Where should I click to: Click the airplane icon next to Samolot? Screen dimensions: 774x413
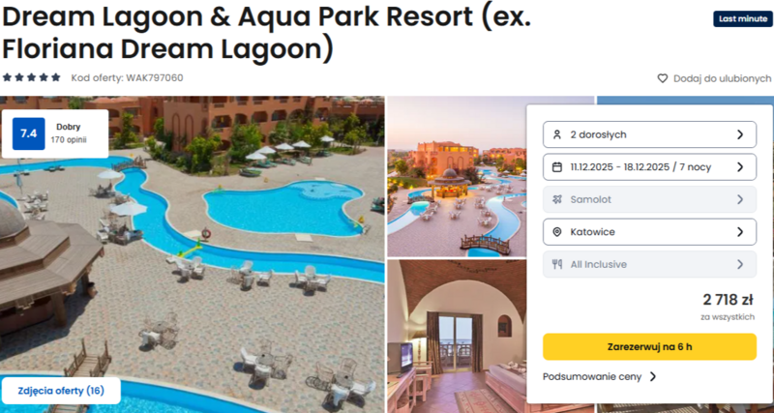557,199
